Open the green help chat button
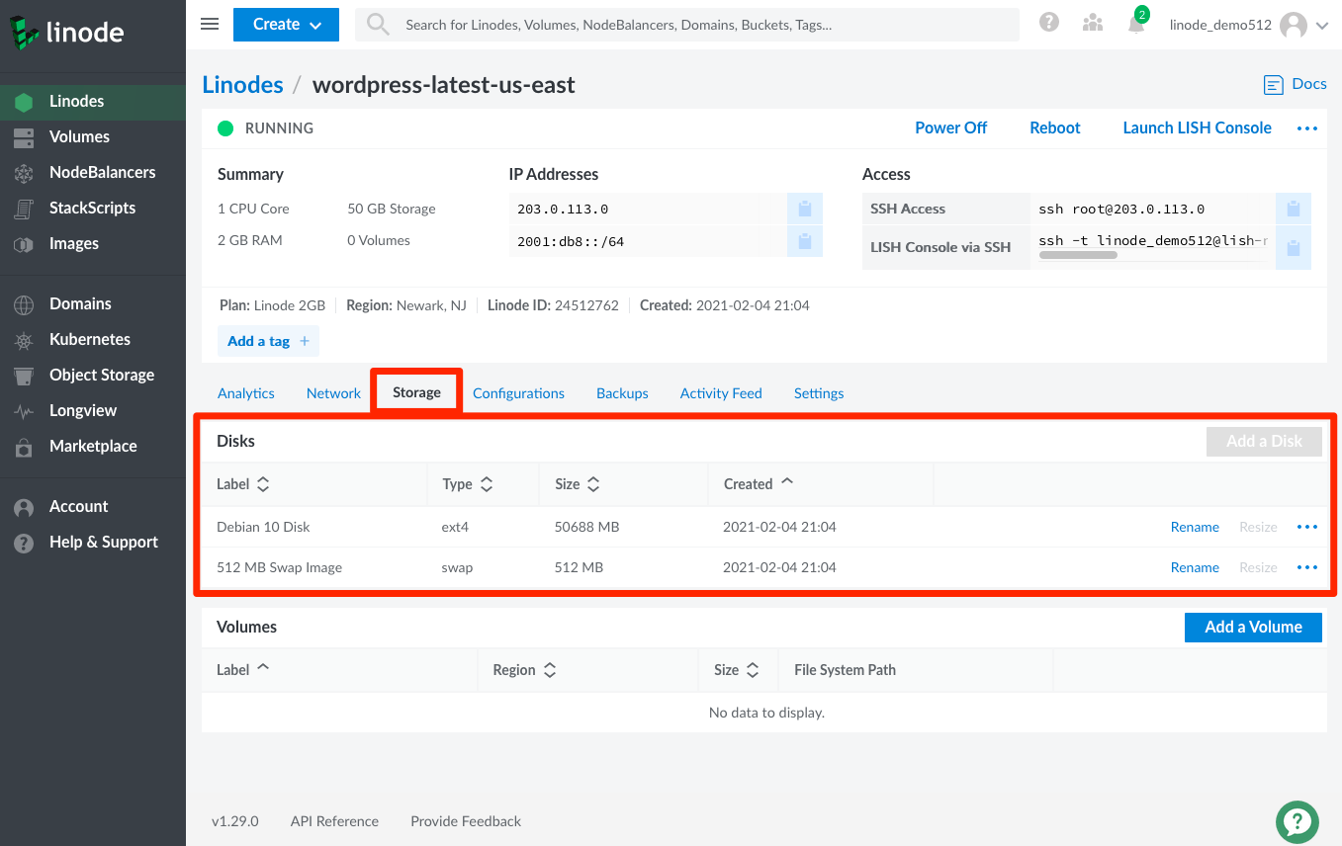 point(1297,821)
